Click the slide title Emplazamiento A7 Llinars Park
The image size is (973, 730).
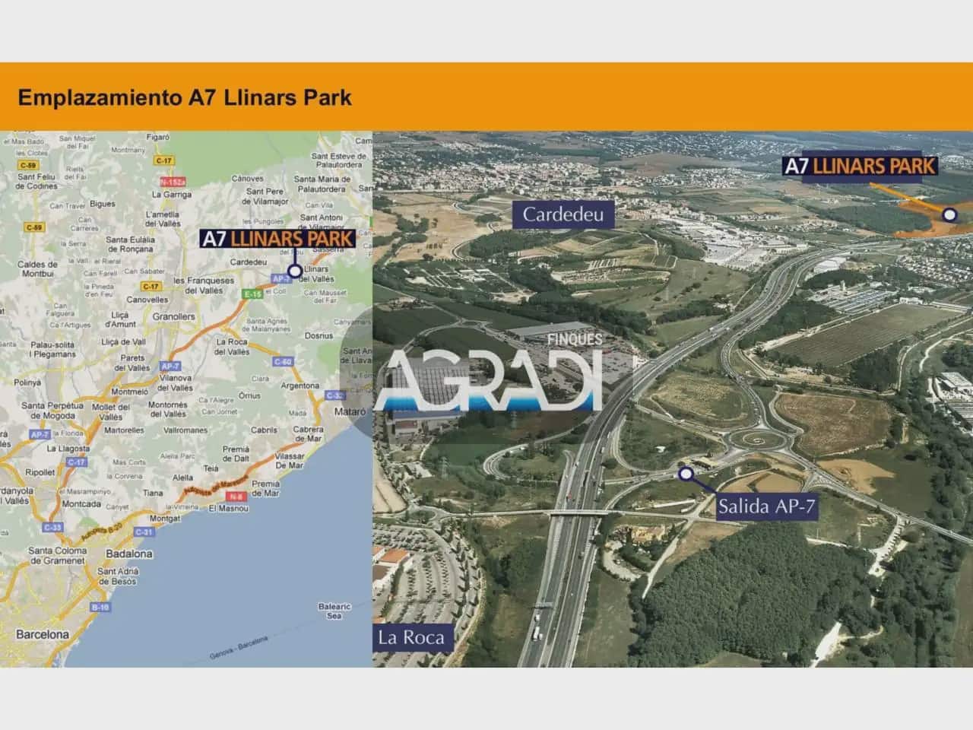click(185, 97)
